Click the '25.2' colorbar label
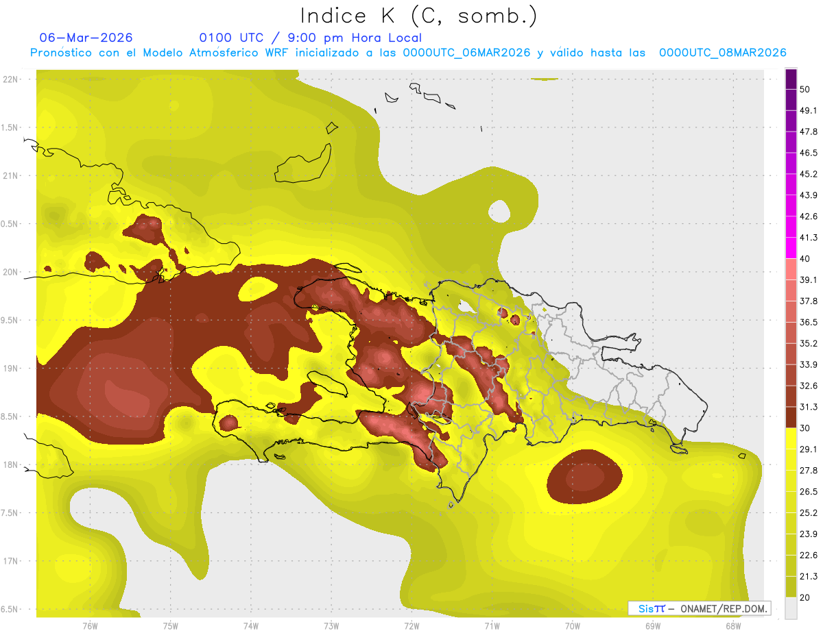Viewport: 823px width, 635px height. [809, 513]
